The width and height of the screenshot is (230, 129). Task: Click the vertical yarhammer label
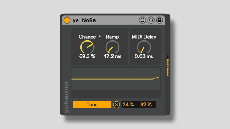66,97
